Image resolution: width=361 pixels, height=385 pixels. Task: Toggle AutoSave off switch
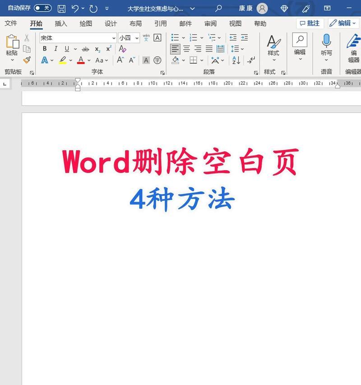point(42,8)
